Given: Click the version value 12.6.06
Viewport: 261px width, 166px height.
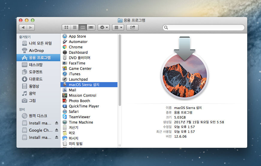Looking at the screenshot, I should pos(180,136).
